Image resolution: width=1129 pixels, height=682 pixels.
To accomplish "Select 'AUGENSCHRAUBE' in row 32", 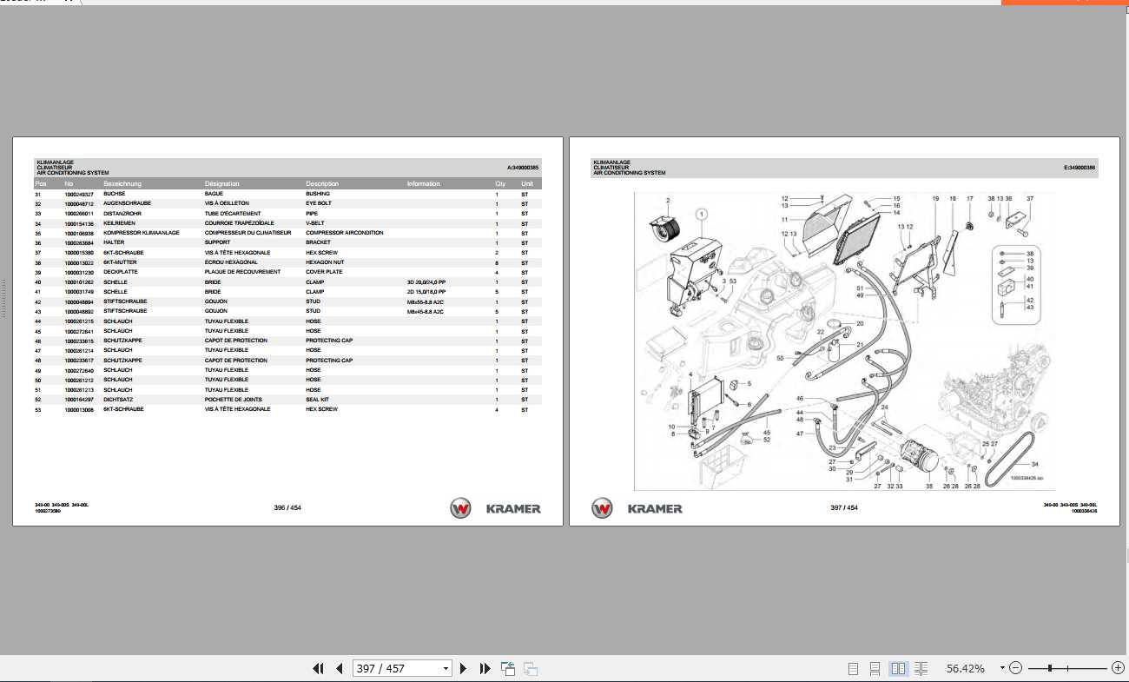I will point(127,203).
